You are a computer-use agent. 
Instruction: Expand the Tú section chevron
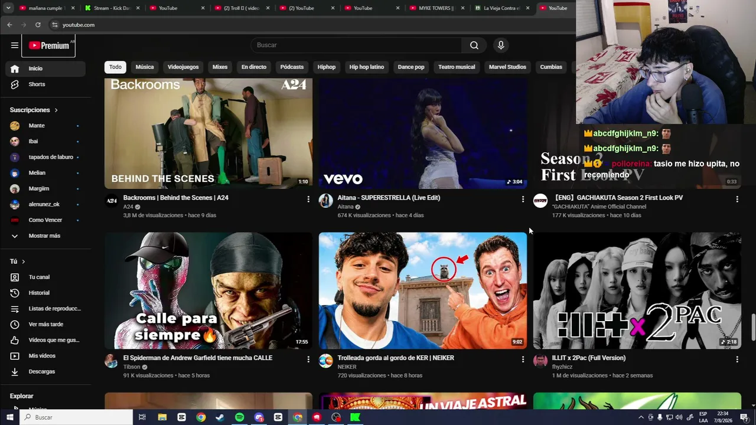point(23,261)
